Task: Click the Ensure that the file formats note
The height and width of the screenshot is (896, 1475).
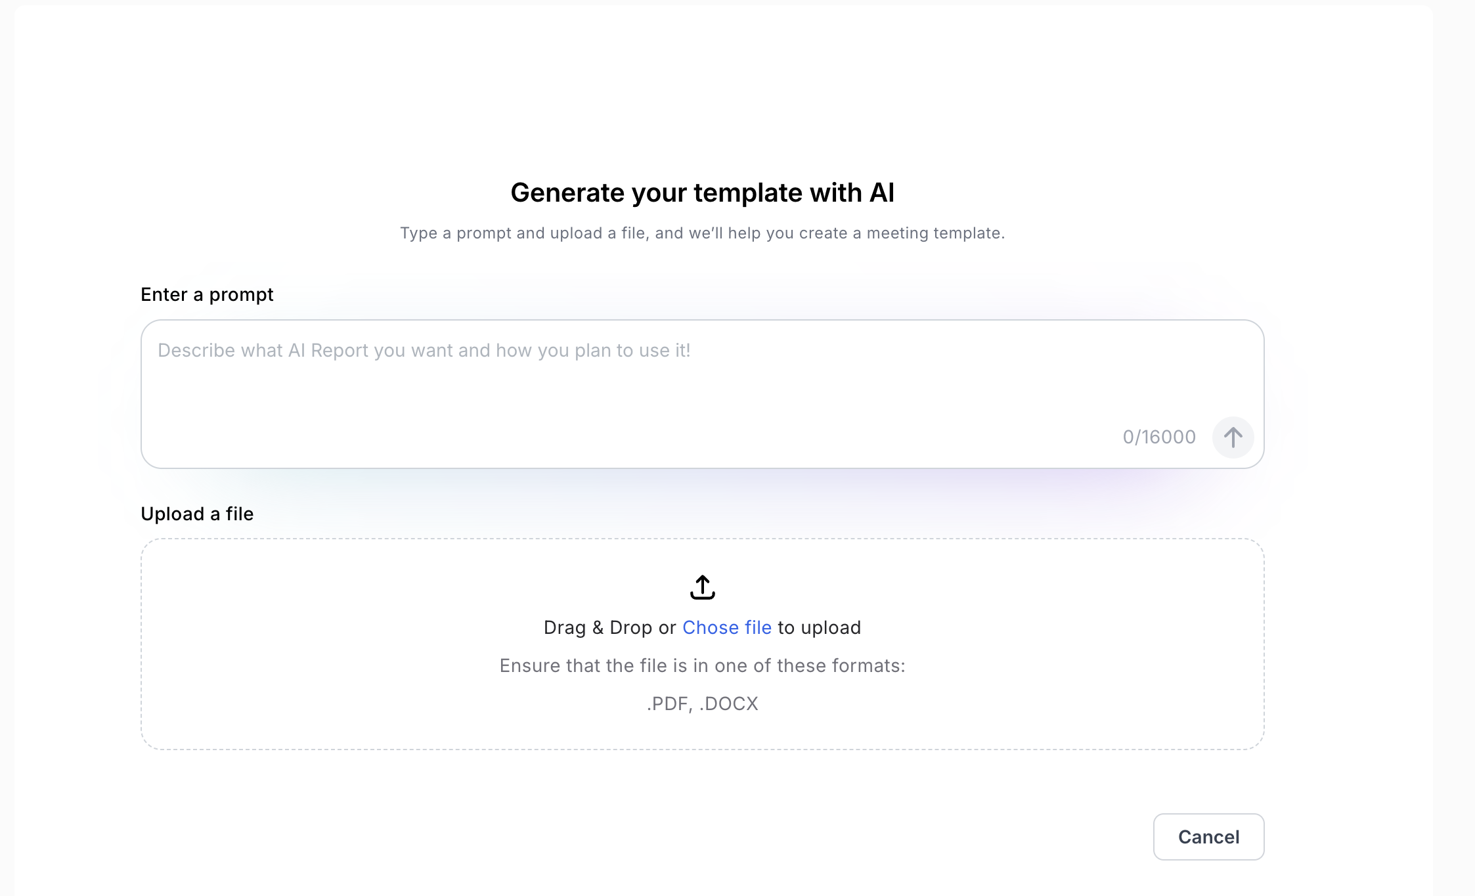Action: (x=702, y=666)
